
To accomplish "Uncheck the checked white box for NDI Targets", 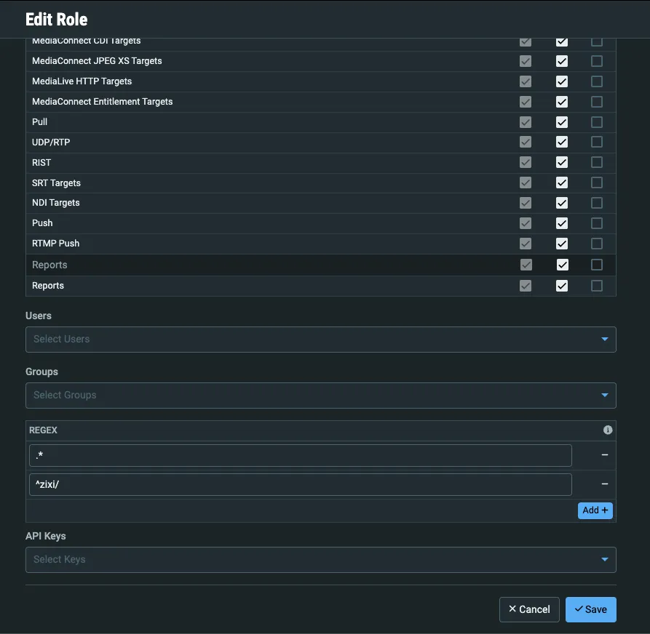I will [562, 203].
